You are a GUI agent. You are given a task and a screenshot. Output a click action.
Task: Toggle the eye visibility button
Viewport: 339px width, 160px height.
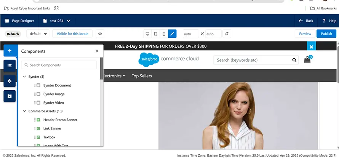(x=100, y=34)
